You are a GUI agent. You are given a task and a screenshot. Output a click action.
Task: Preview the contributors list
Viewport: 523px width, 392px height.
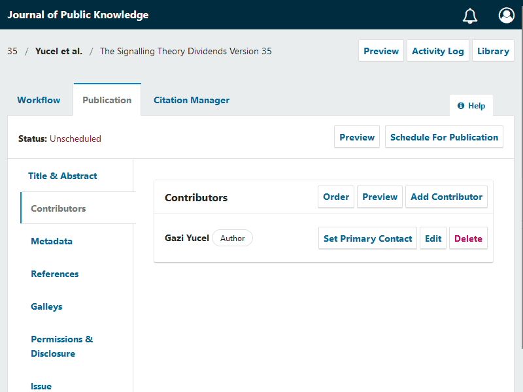[x=380, y=197]
